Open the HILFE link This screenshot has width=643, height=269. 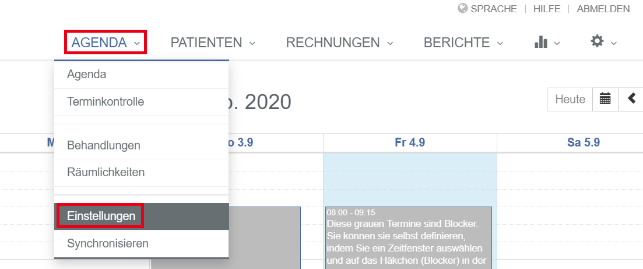point(547,9)
